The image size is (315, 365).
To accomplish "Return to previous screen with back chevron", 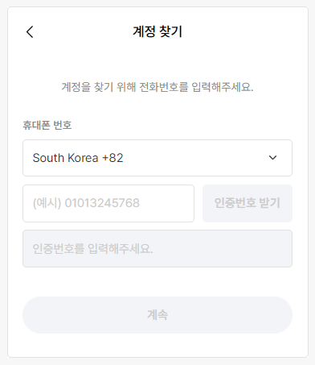I will (30, 31).
